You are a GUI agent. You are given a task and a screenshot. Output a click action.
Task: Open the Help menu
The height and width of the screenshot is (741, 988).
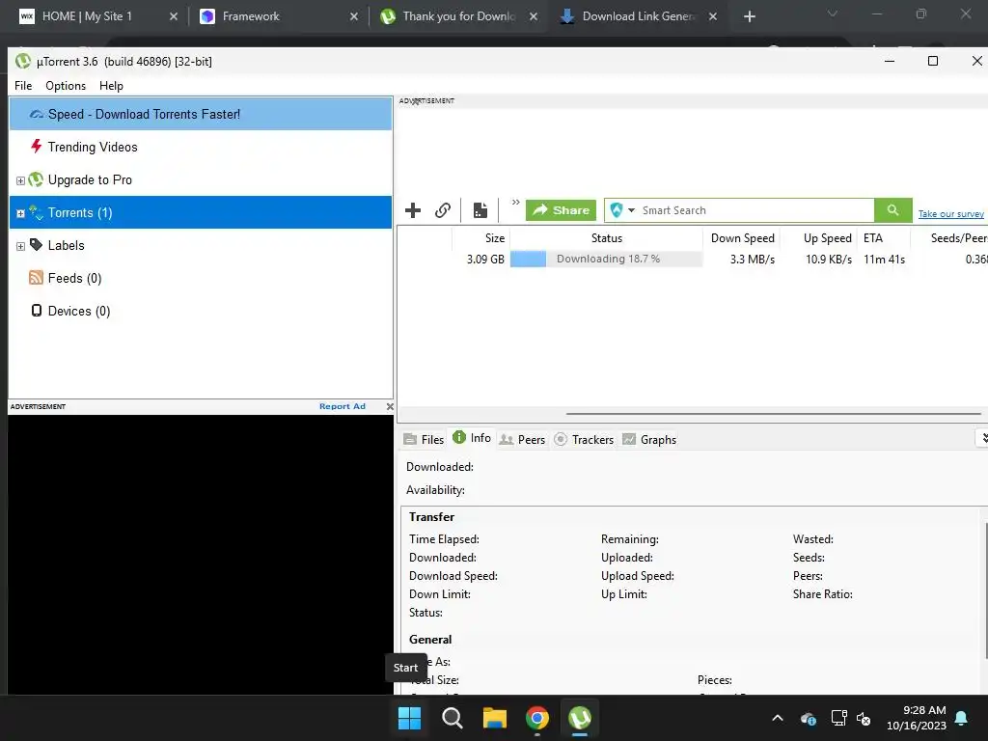(x=111, y=86)
